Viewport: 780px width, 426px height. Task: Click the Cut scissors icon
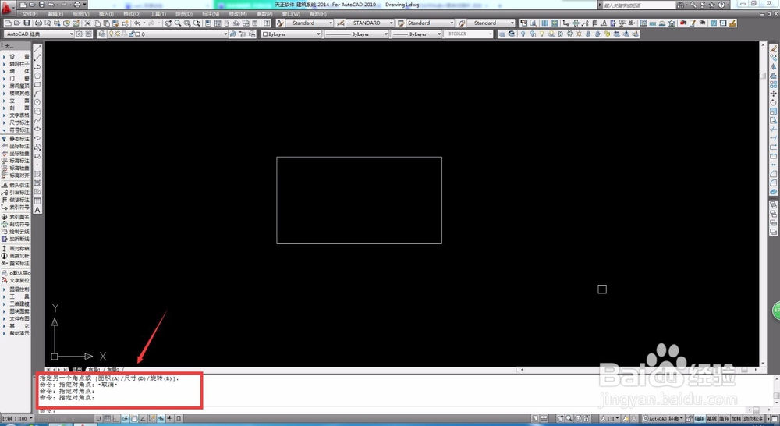[88, 23]
